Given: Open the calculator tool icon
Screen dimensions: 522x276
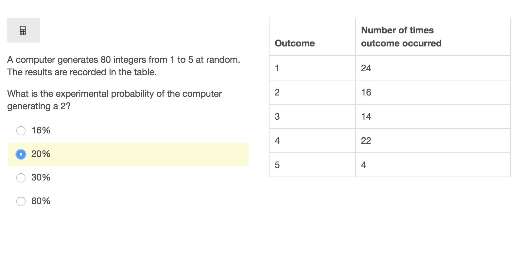Looking at the screenshot, I should [23, 30].
